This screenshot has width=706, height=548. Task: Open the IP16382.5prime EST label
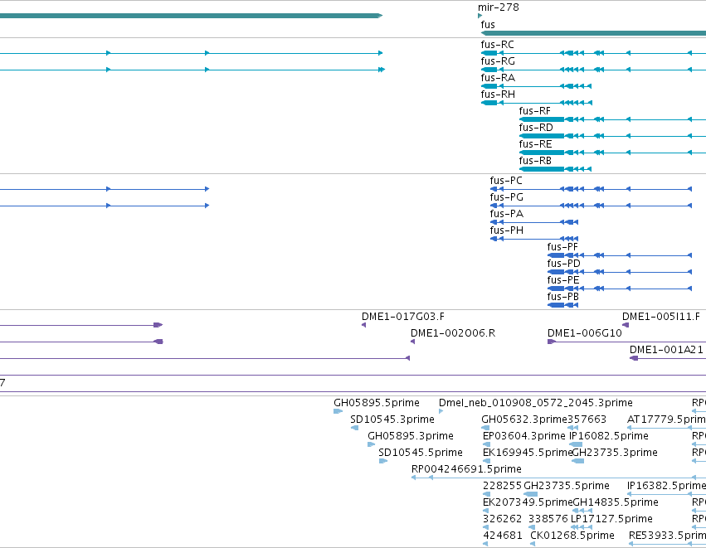point(666,486)
